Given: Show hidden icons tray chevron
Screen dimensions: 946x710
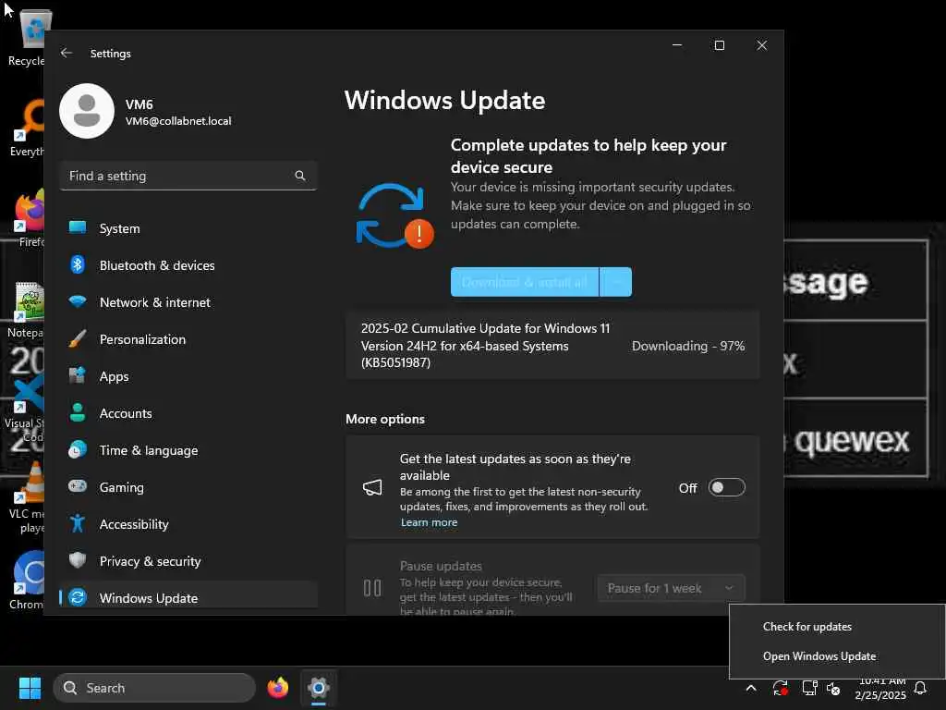Looking at the screenshot, I should (751, 688).
